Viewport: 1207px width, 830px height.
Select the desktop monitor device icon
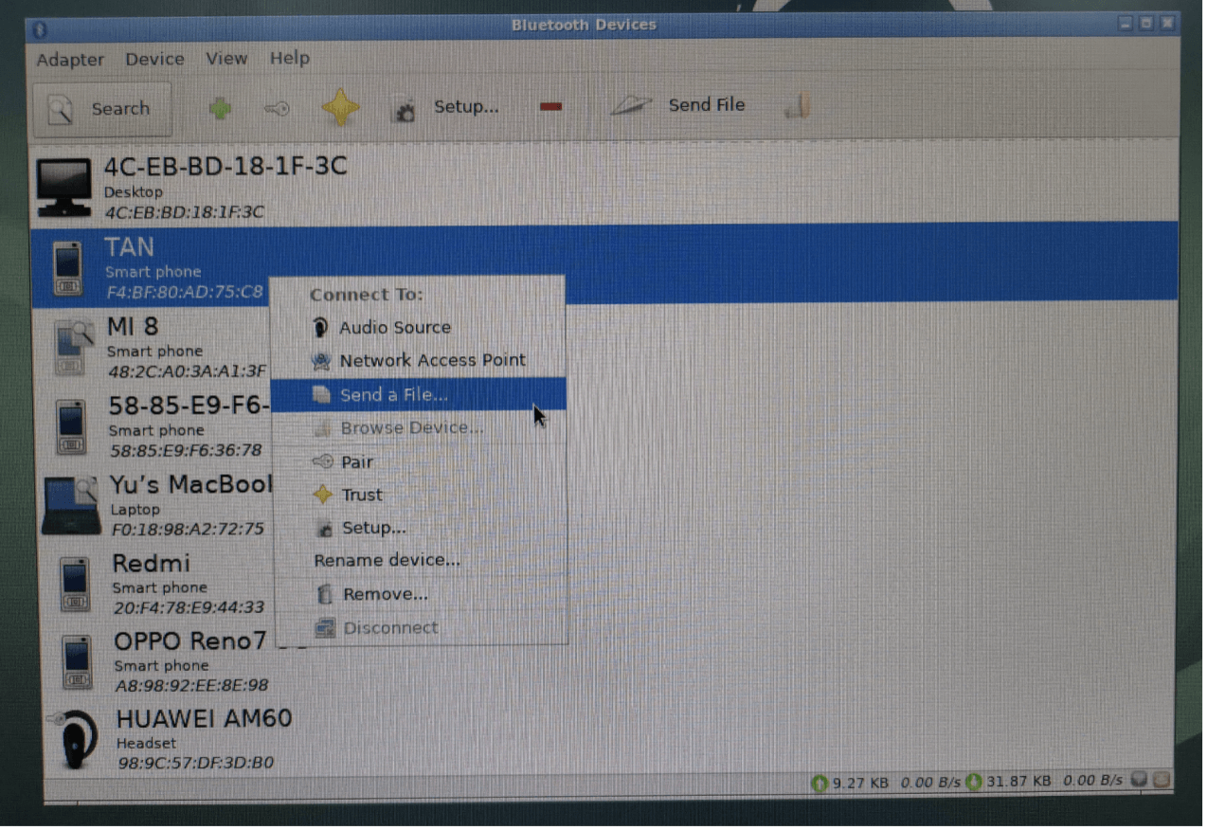coord(64,187)
